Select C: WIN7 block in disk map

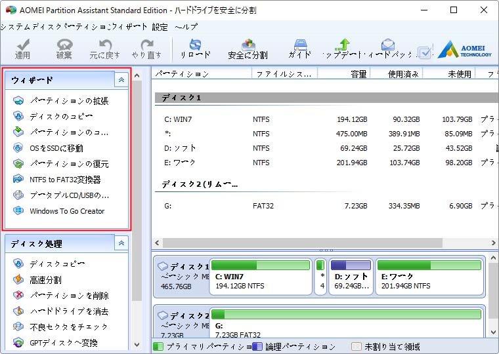[x=261, y=277]
